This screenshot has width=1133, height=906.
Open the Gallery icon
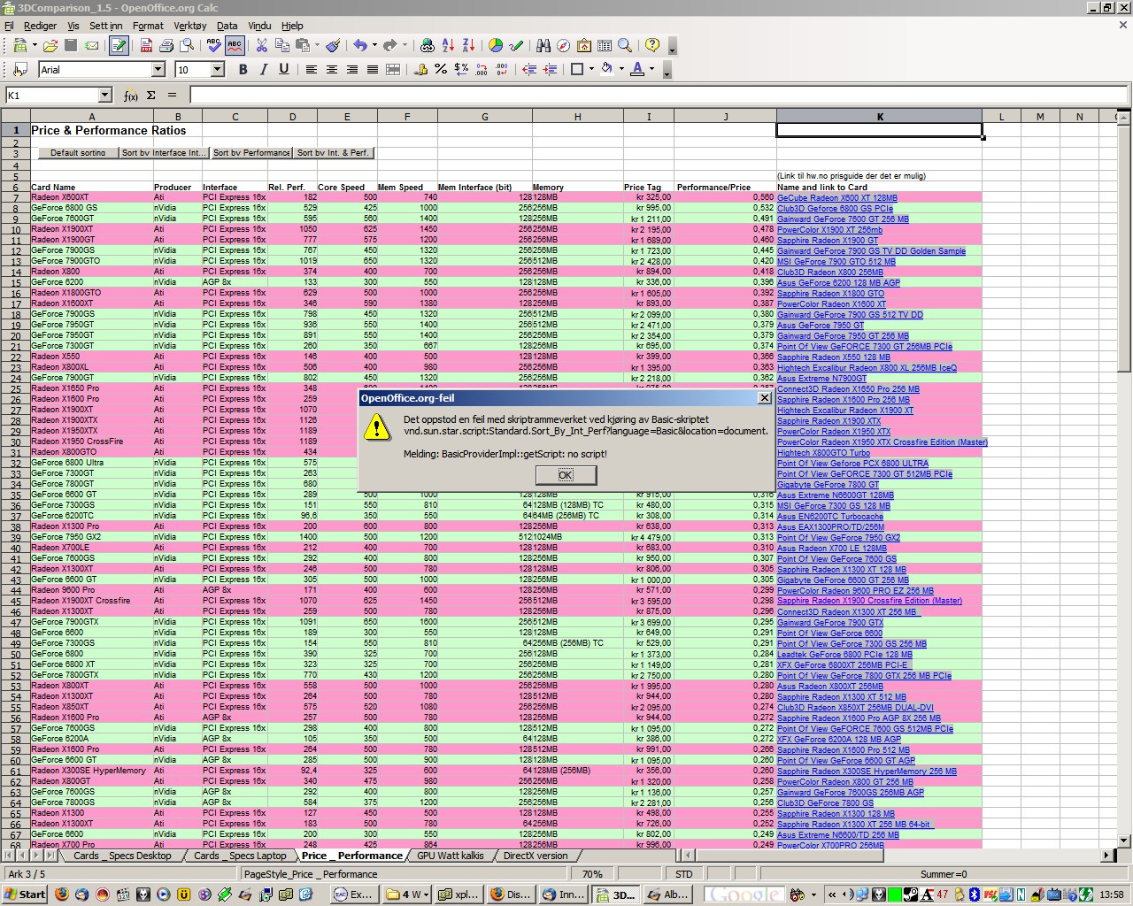point(584,45)
